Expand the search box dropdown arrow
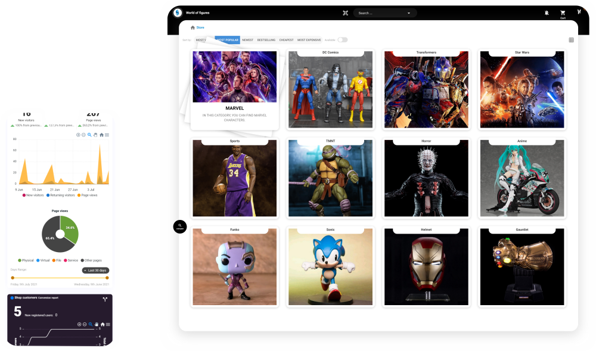The height and width of the screenshot is (351, 596). [x=409, y=13]
